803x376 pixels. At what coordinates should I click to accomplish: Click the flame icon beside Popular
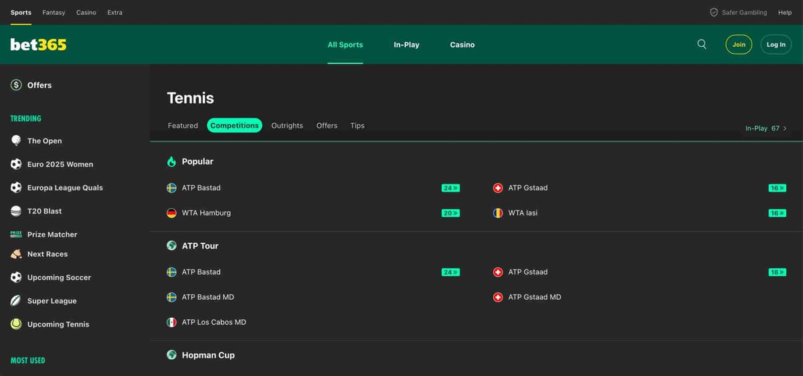171,161
